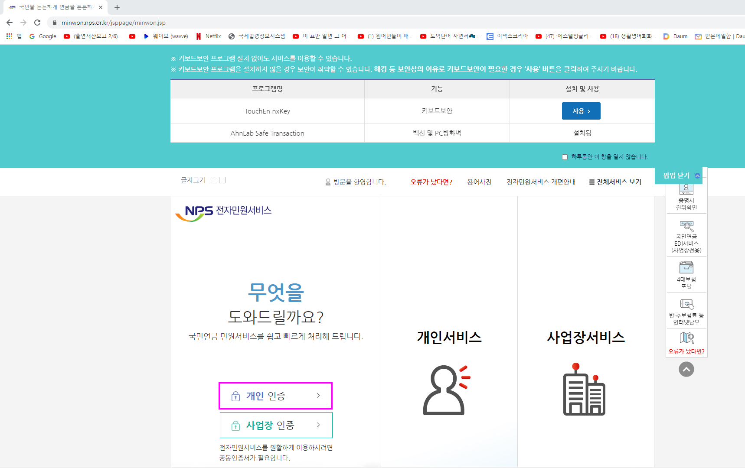
Task: Open the 이택스코리아 bookmark
Action: [x=508, y=36]
